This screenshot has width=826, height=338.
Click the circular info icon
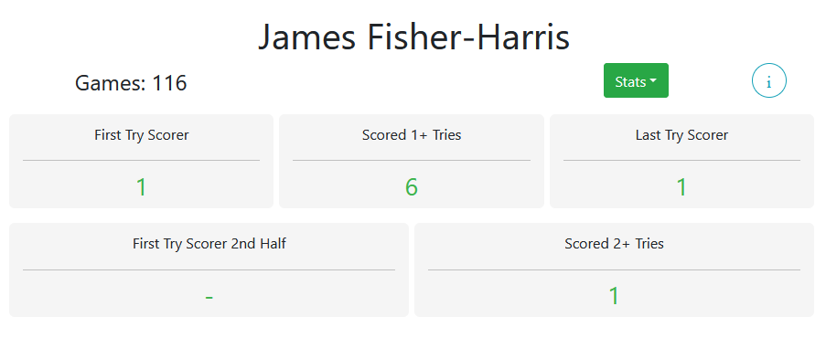[x=768, y=81]
